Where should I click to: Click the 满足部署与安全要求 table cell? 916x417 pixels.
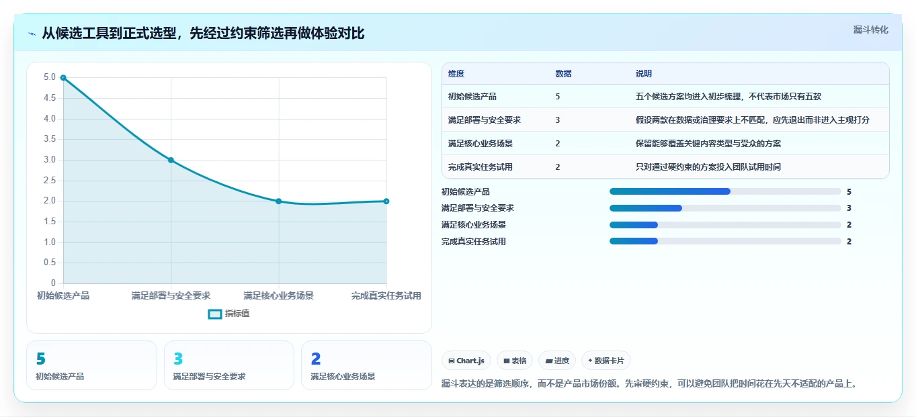point(485,120)
